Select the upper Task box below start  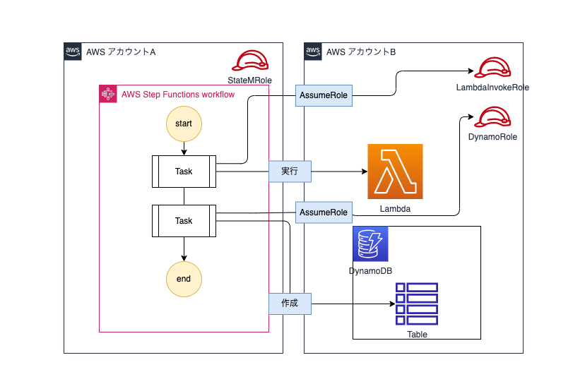(x=184, y=172)
